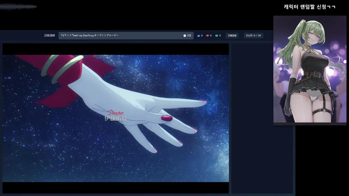Open the 리스트: 0 / 30 playlist button
The width and height of the screenshot is (349, 196).
click(x=253, y=36)
